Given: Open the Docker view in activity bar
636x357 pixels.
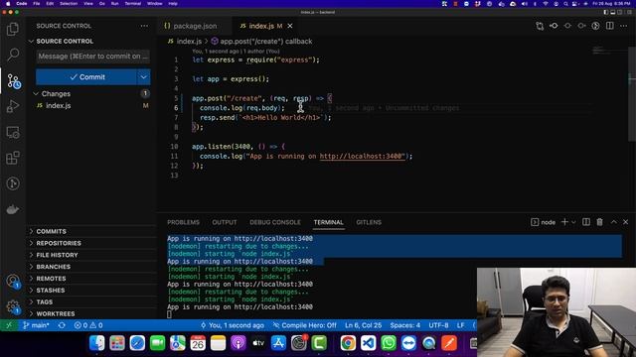Looking at the screenshot, I should [13, 209].
